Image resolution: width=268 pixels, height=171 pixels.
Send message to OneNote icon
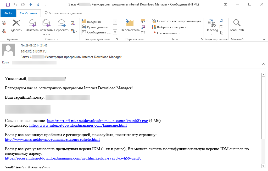143,27
